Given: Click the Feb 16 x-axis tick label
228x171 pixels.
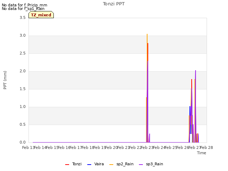Looking at the screenshot, I should (64, 148).
